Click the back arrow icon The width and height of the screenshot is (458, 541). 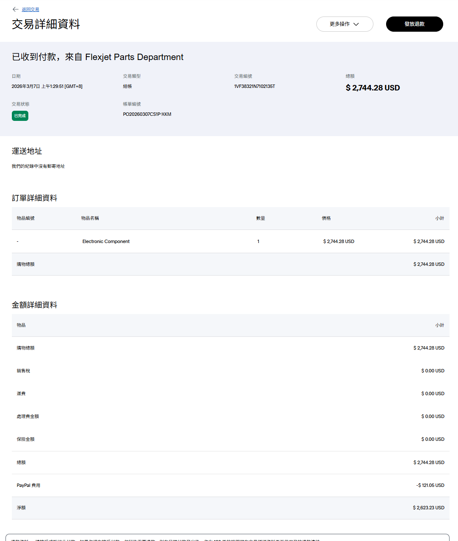pos(16,9)
